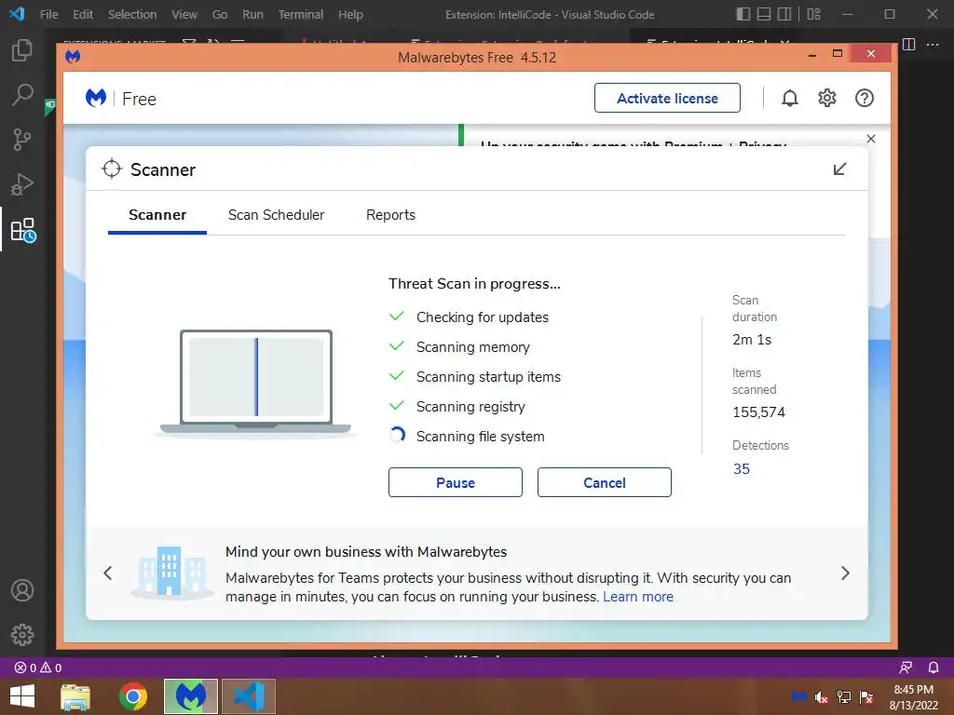Pause the threat scan
This screenshot has width=954, height=715.
455,483
